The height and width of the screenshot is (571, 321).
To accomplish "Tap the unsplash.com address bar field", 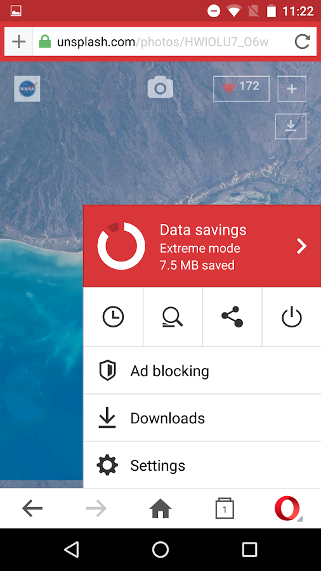I will (x=163, y=42).
